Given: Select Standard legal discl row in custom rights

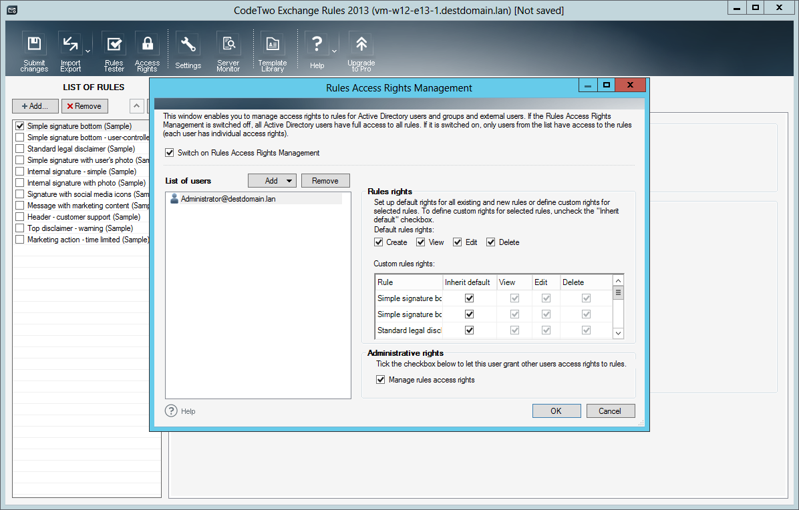Looking at the screenshot, I should pos(409,330).
